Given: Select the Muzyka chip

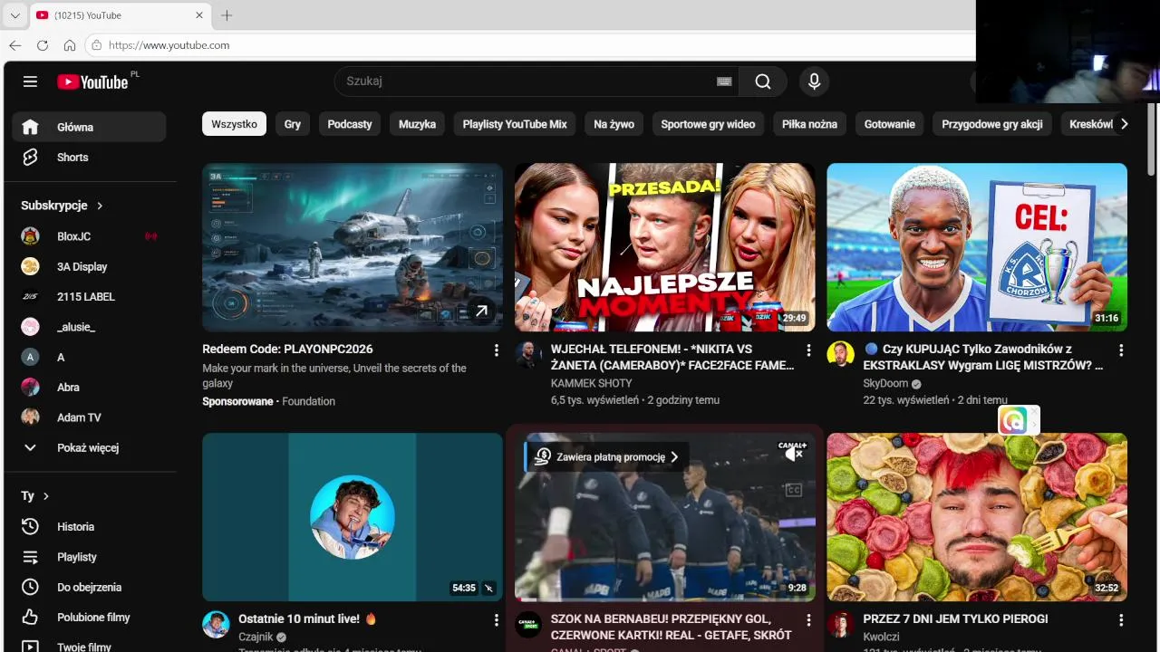Looking at the screenshot, I should tap(417, 124).
